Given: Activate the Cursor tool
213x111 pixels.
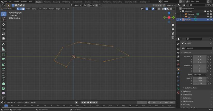Looking at the screenshot, I should pos(3,19).
